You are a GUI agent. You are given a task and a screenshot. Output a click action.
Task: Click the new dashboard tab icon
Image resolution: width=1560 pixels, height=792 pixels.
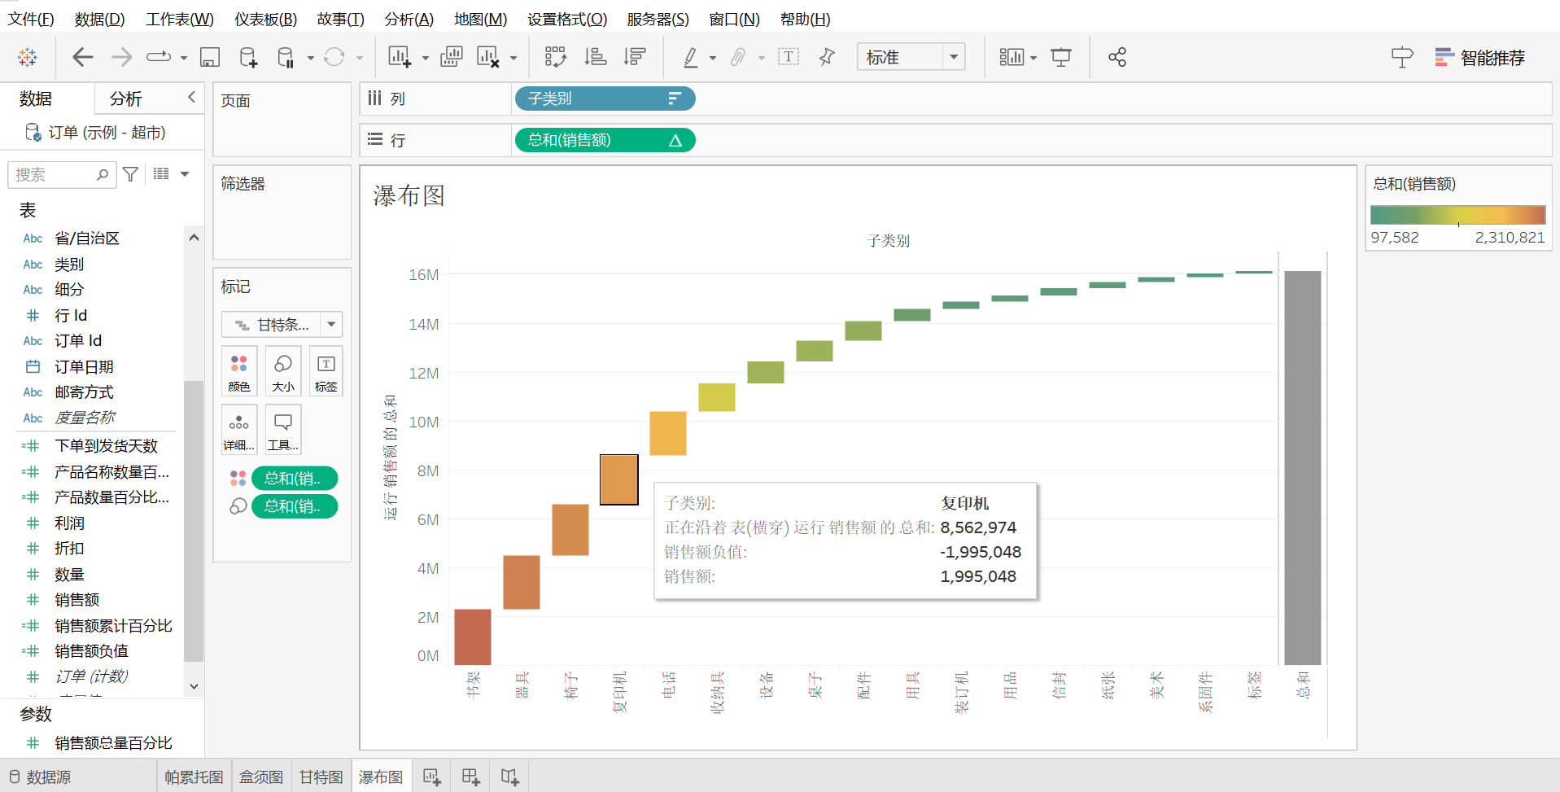(x=470, y=777)
